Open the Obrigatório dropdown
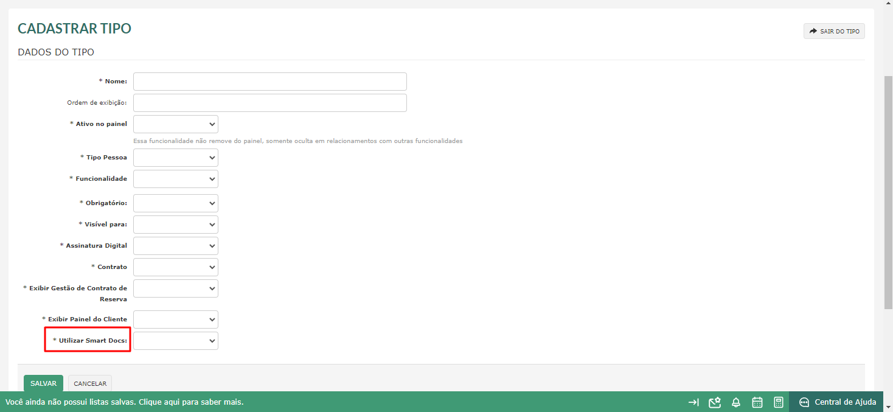The image size is (893, 412). (176, 203)
